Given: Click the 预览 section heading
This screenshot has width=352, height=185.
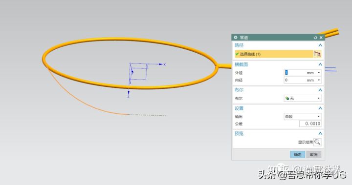Looking at the screenshot, I should tap(239, 133).
